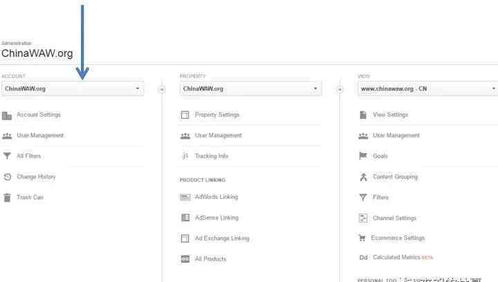The image size is (498, 282).
Task: Open the Property dropdown selector
Action: (x=250, y=89)
